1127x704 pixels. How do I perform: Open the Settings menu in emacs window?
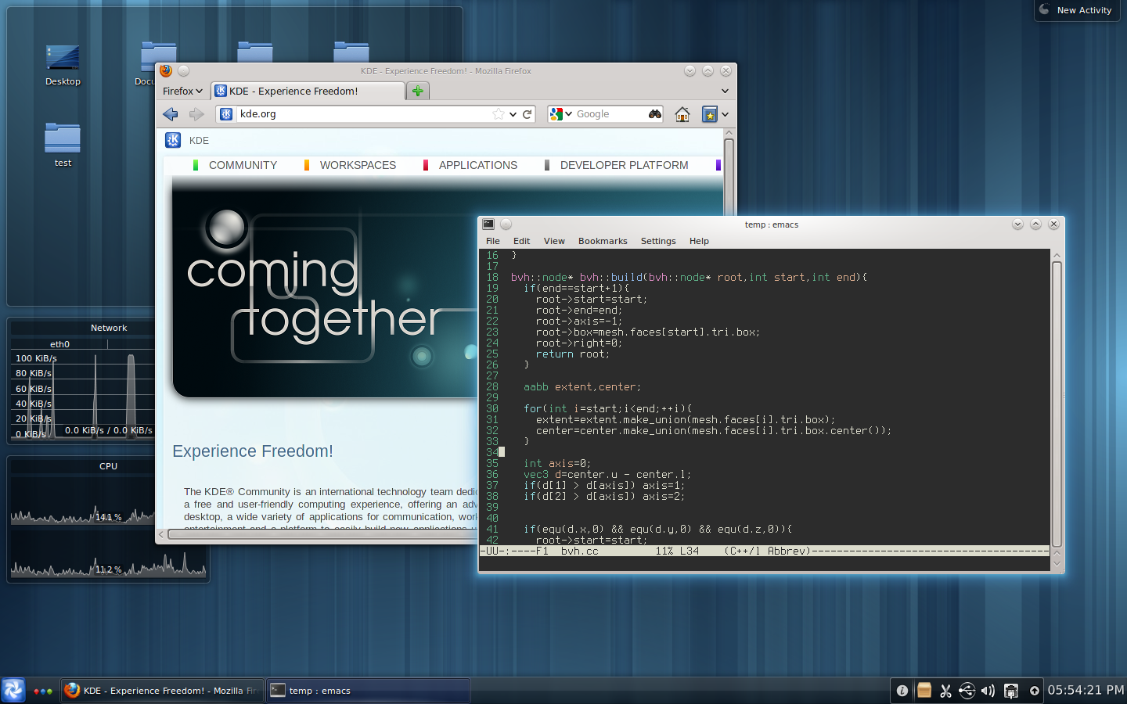[x=658, y=241]
